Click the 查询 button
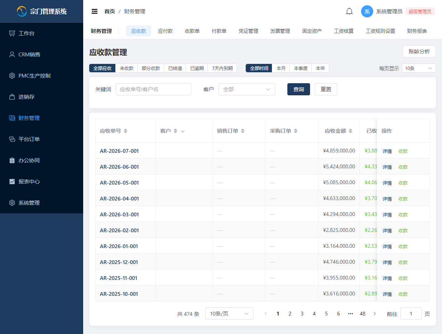Viewport: 442px width, 334px height. tap(299, 89)
